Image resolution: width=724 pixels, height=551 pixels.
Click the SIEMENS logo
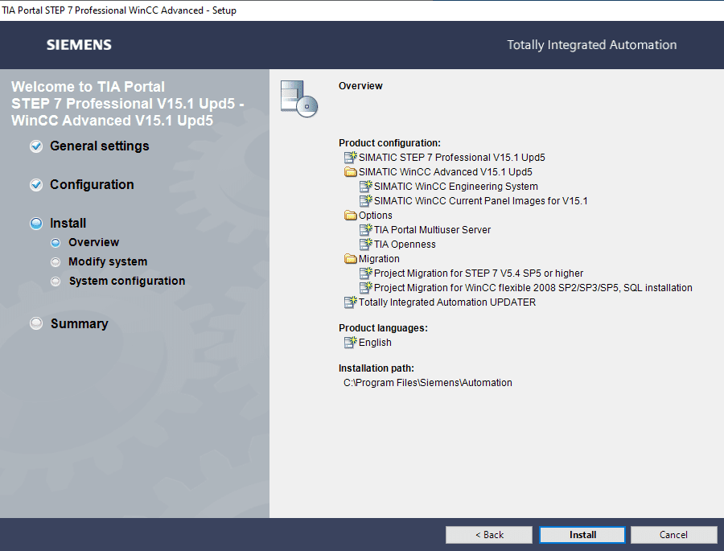[79, 45]
